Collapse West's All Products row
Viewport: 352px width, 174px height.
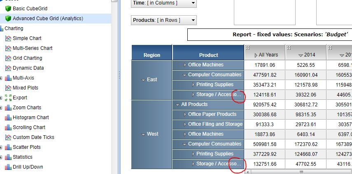tap(177, 105)
